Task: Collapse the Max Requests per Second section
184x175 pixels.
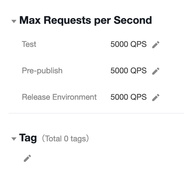Action: 14,21
